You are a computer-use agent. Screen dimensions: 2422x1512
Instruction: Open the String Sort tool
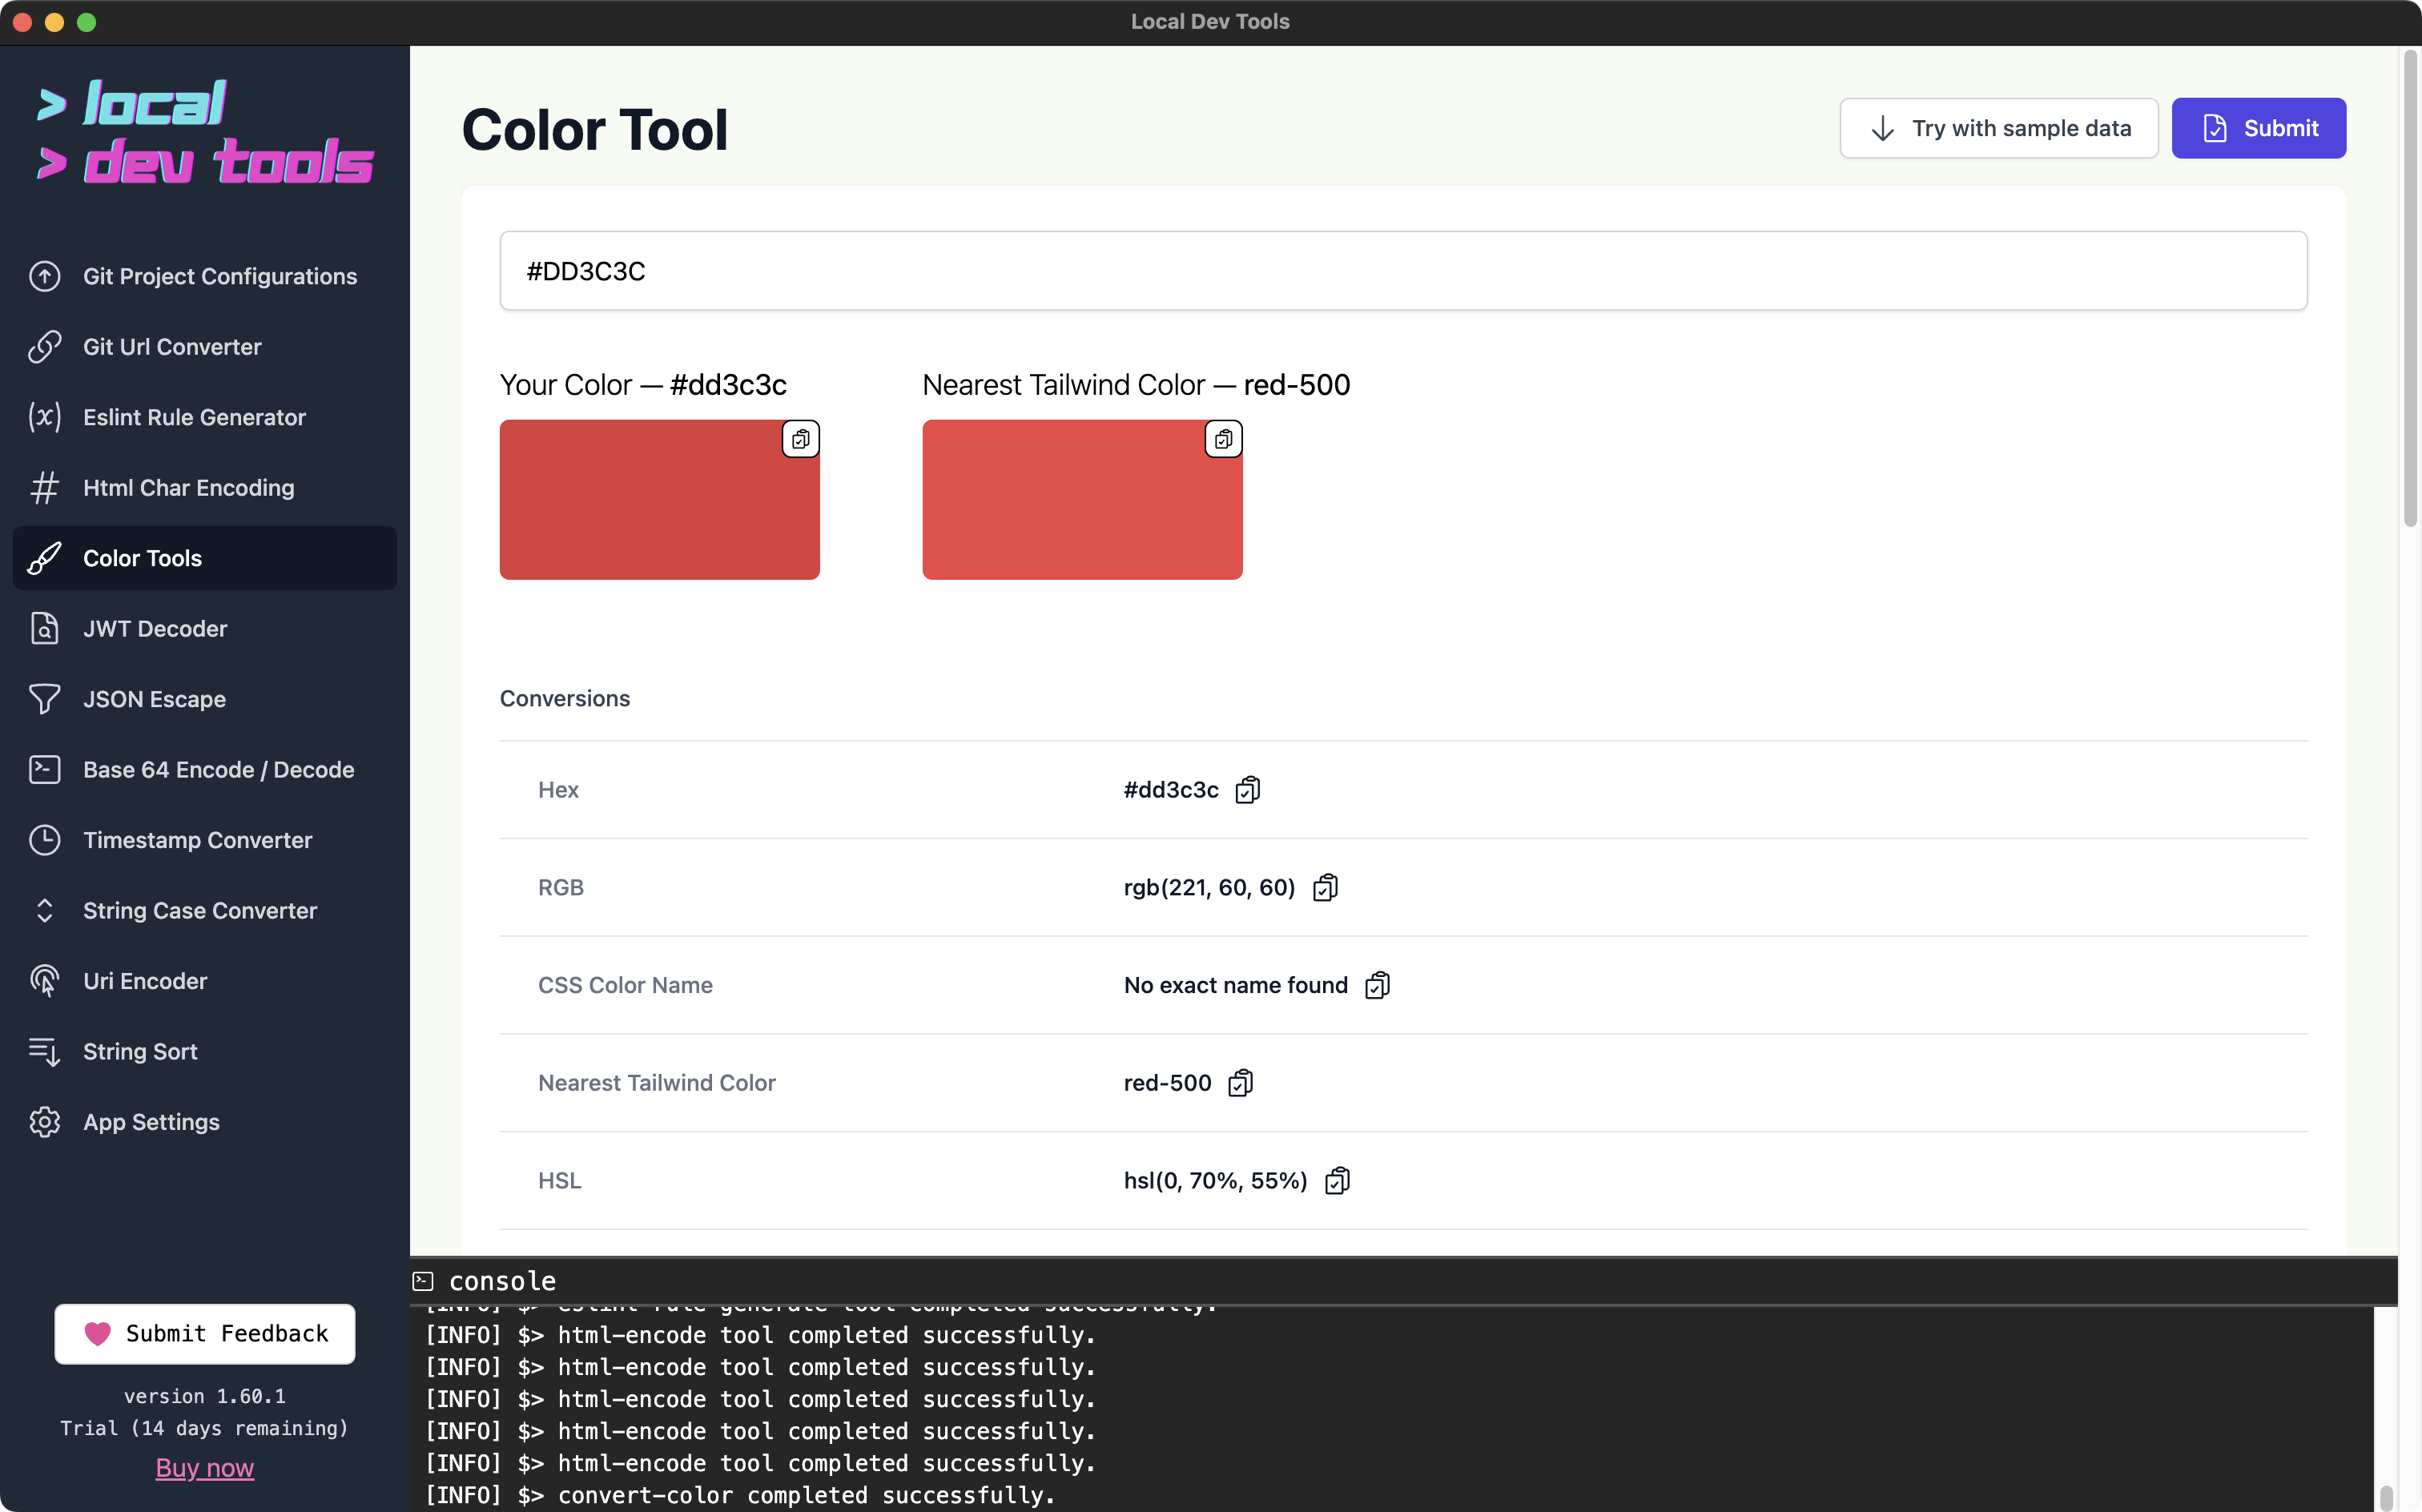tap(205, 1052)
